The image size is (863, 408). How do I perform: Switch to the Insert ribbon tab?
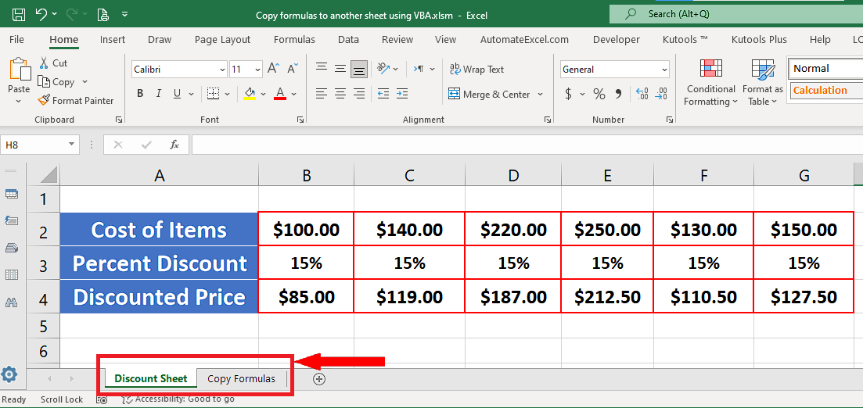[x=113, y=40]
